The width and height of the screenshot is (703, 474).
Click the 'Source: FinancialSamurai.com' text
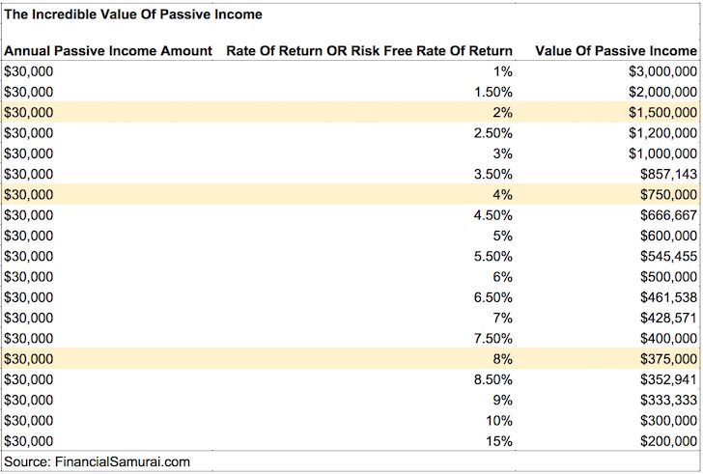click(98, 461)
